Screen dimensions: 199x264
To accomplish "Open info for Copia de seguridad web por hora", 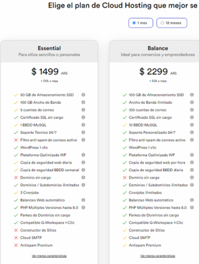I will click(x=192, y=162).
